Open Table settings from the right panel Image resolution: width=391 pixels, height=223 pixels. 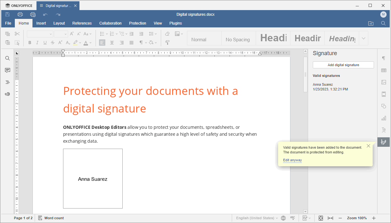point(383,70)
